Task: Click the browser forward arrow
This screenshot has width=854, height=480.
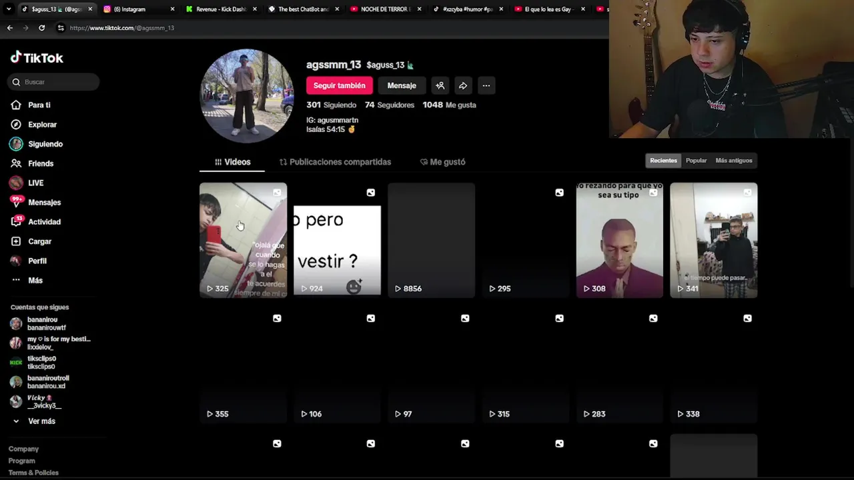Action: [25, 28]
